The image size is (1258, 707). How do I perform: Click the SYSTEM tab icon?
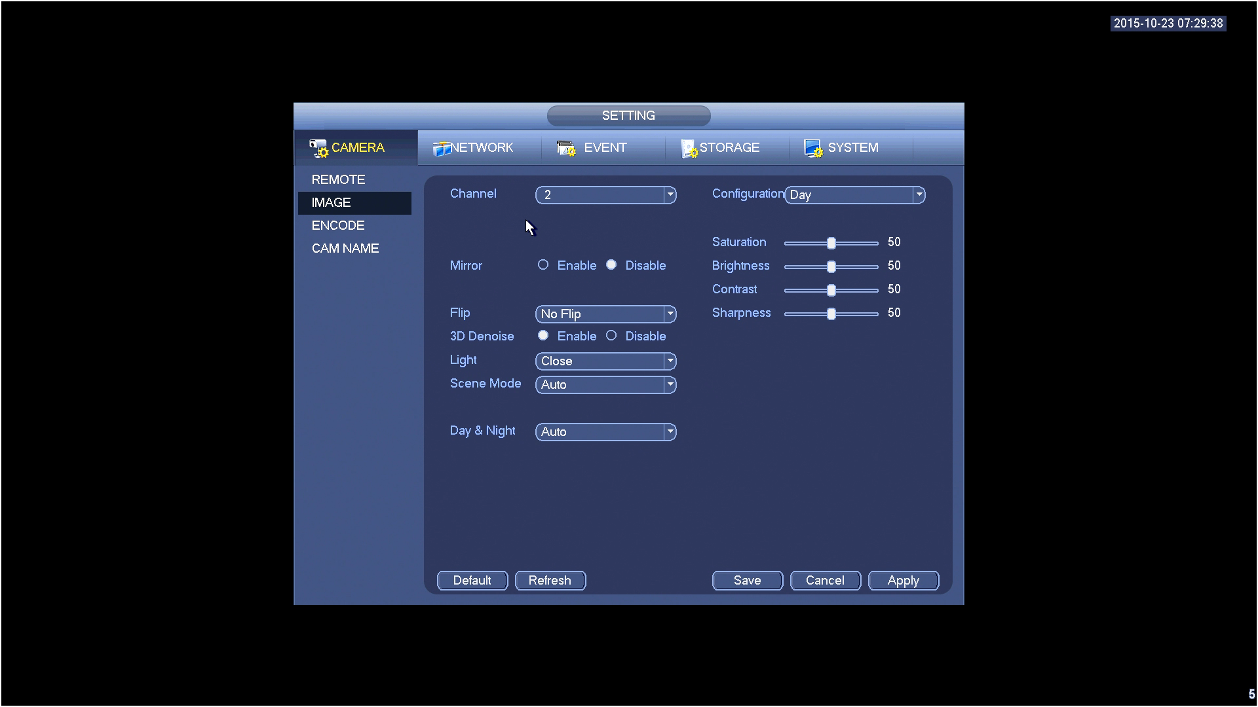click(x=812, y=148)
